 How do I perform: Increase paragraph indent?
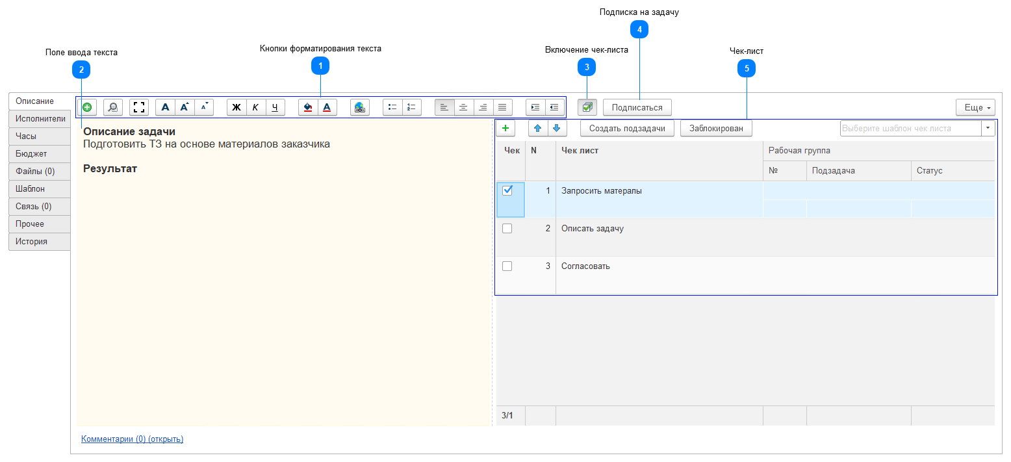(x=535, y=107)
